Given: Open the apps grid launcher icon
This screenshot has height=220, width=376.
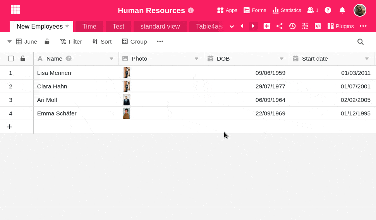Looking at the screenshot, I should [x=15, y=10].
